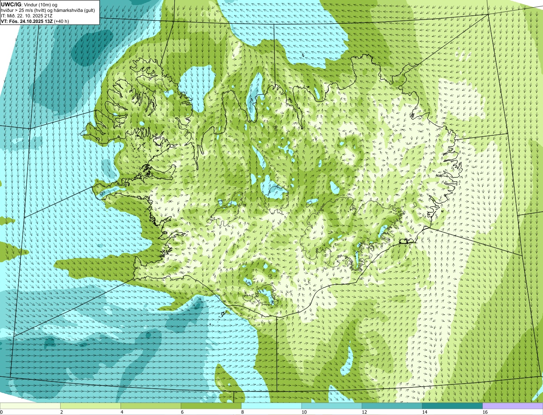Screen dimensions: 543x415
Task: Click the lavender above-16 m/s legend swatch
Action: click(x=513, y=406)
